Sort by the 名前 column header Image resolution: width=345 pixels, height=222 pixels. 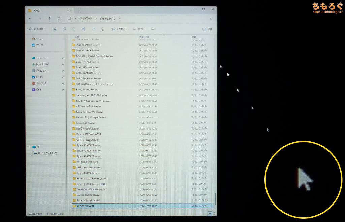(77, 37)
